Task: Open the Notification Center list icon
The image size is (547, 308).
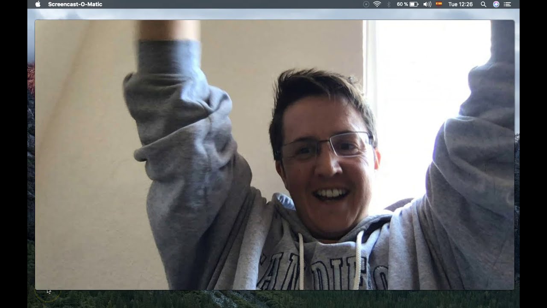Action: tap(507, 4)
